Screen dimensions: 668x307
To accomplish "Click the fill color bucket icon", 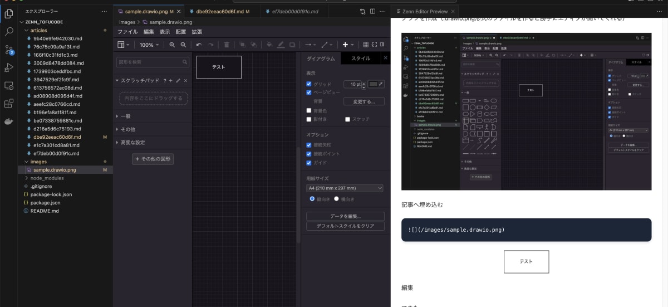I will coord(269,45).
